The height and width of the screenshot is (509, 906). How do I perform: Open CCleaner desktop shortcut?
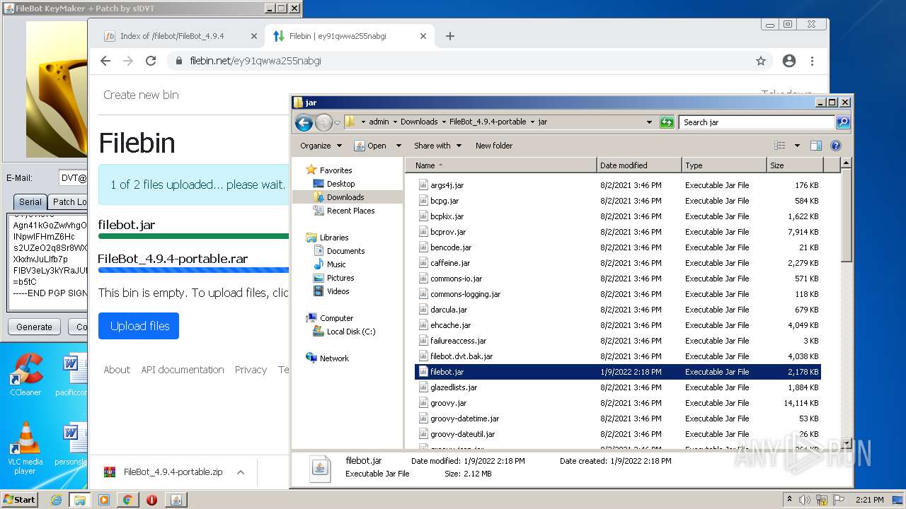coord(25,375)
